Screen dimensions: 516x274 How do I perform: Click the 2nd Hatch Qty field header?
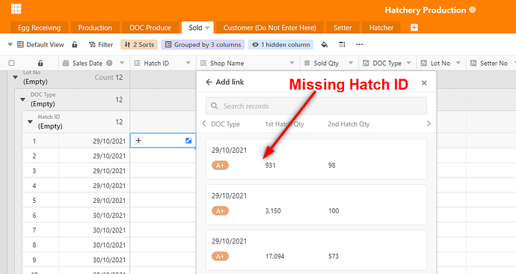348,124
